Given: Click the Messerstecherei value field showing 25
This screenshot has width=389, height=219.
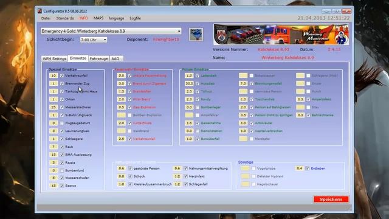Looking at the screenshot, I should [x=53, y=107].
